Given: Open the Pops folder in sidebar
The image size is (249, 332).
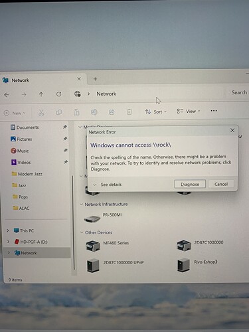Looking at the screenshot, I should (20, 197).
